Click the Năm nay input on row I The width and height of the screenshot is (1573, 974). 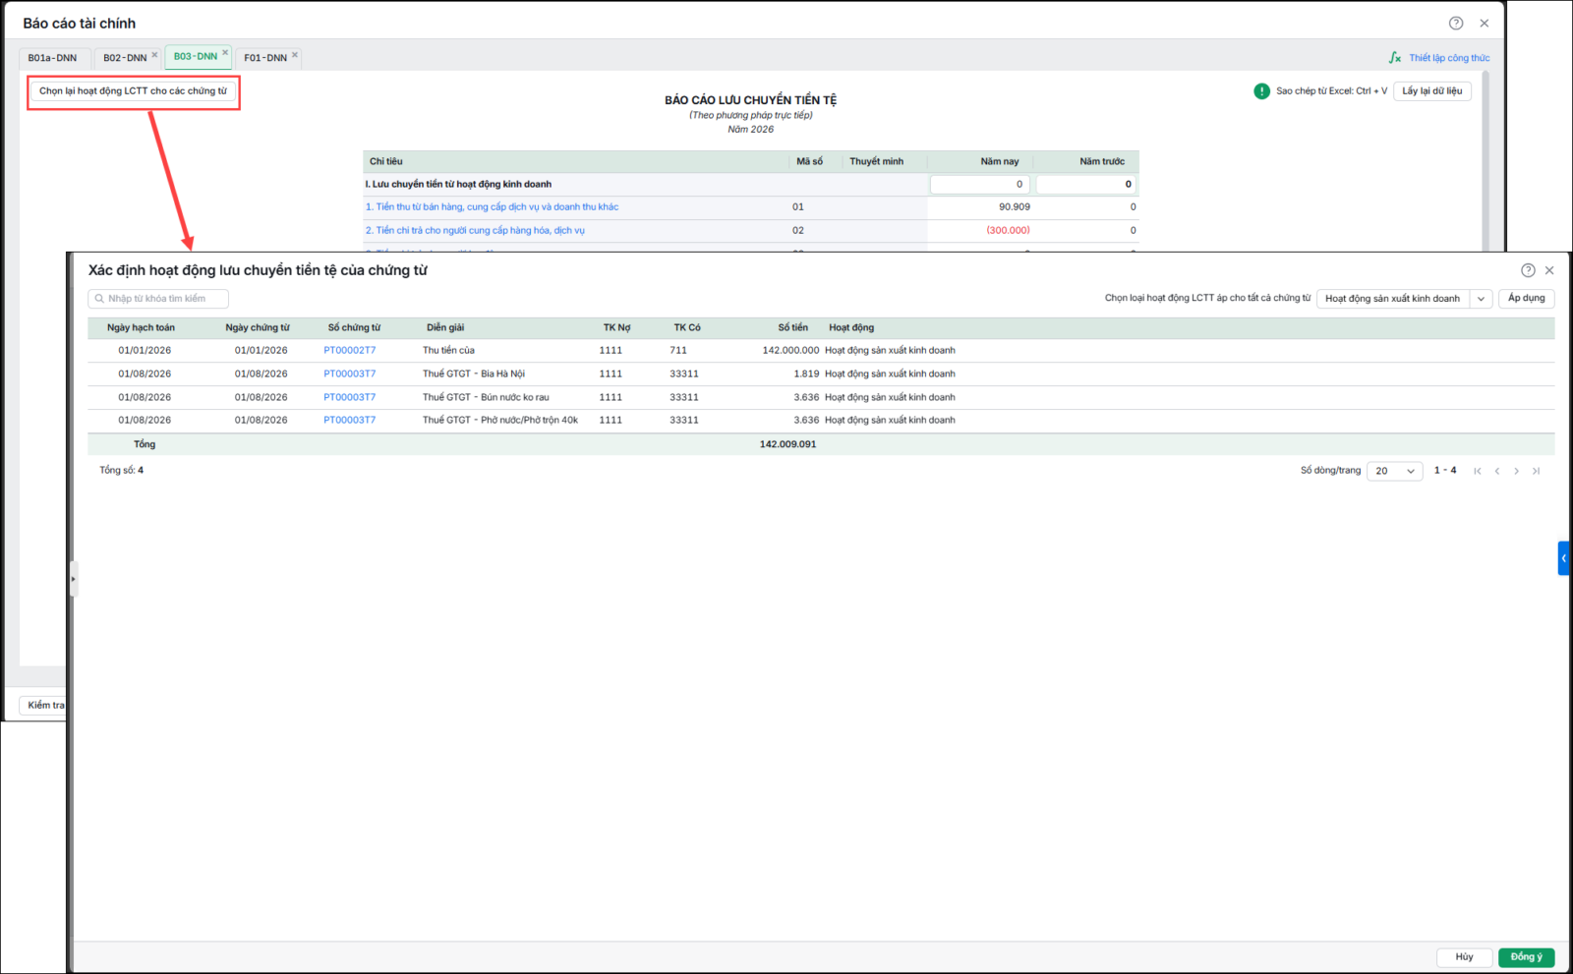pos(980,185)
